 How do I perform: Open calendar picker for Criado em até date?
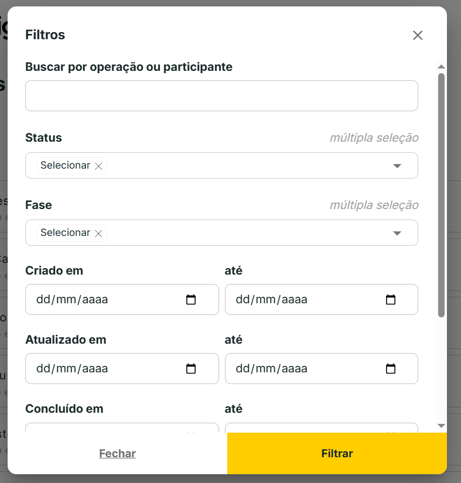pos(391,300)
